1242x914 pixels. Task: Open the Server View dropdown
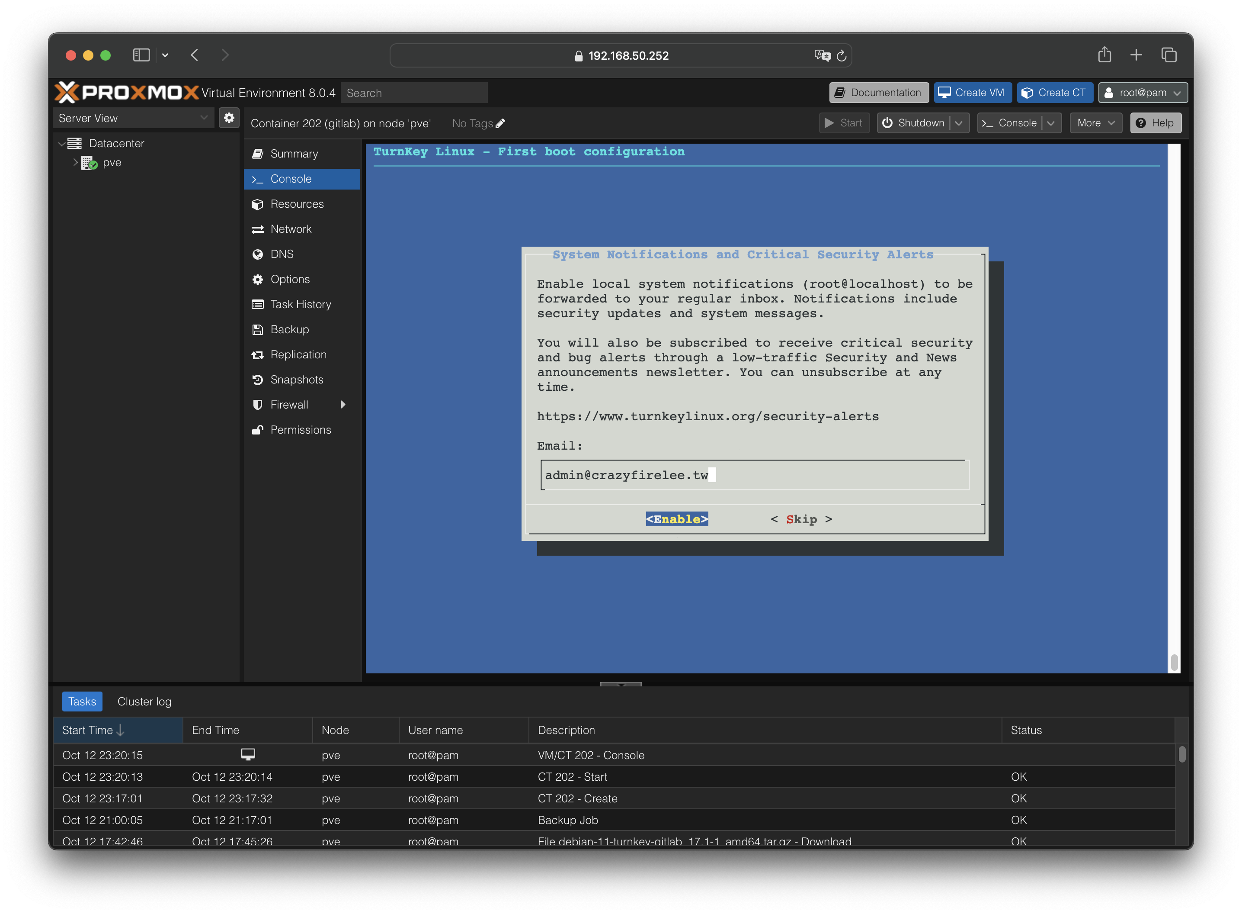pos(133,118)
